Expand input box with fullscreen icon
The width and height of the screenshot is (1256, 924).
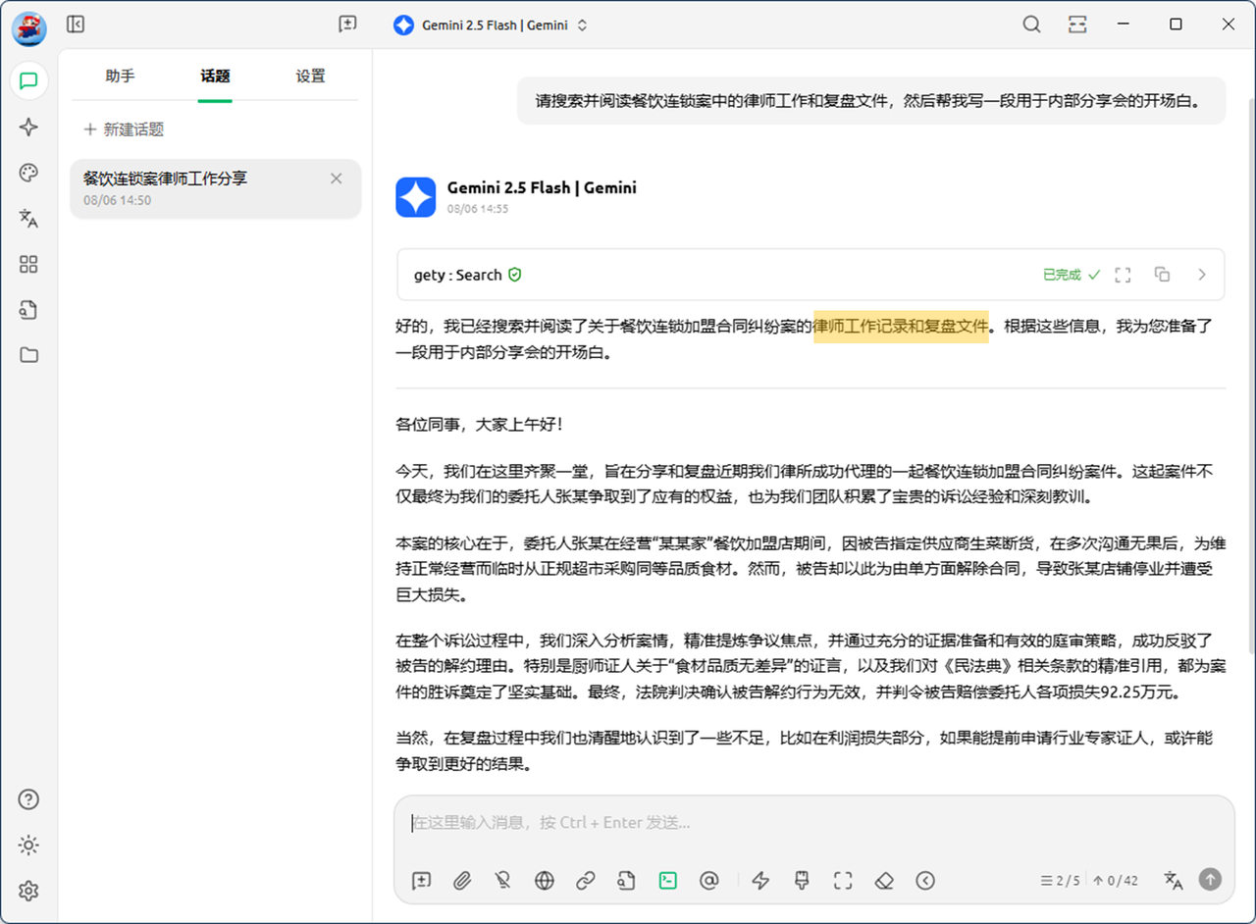(x=843, y=881)
